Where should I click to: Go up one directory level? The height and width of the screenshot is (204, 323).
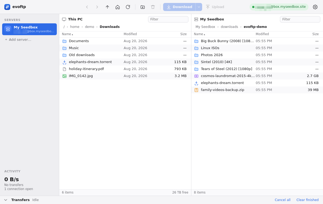coord(107,7)
